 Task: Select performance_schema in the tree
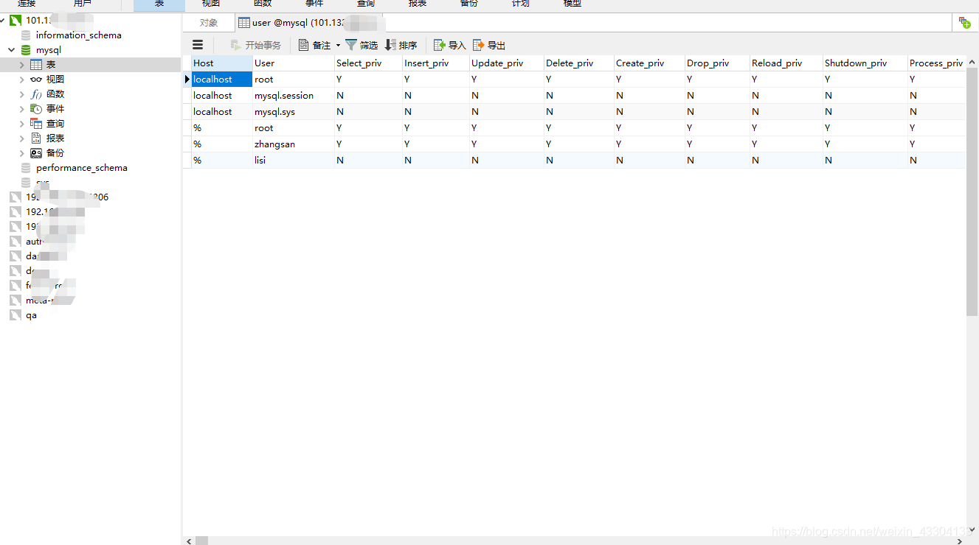82,168
